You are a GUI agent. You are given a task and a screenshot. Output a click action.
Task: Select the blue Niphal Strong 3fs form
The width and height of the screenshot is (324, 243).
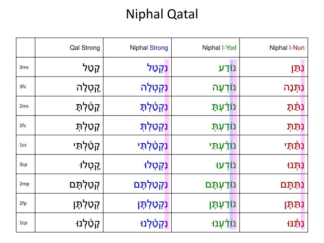pyautogui.click(x=154, y=87)
